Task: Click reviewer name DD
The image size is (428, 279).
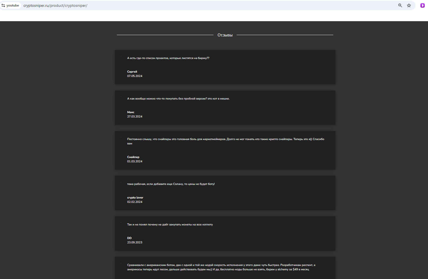Action: [129, 238]
